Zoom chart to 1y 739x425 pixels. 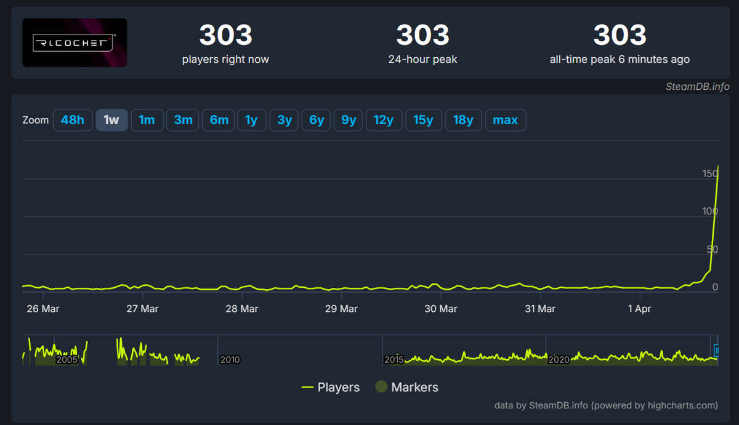pos(251,120)
